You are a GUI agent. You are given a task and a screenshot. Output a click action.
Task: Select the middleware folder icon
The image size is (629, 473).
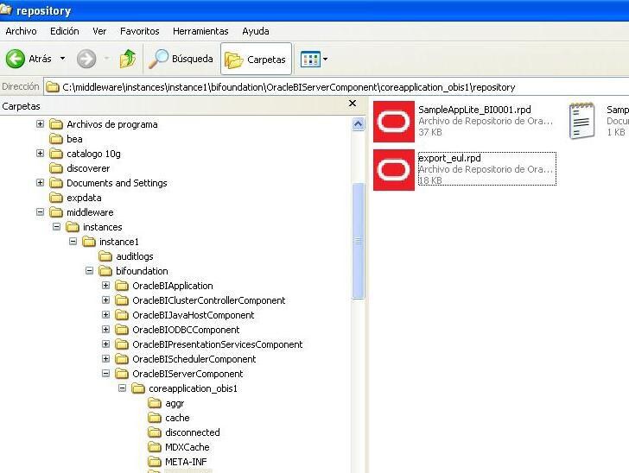coord(56,212)
